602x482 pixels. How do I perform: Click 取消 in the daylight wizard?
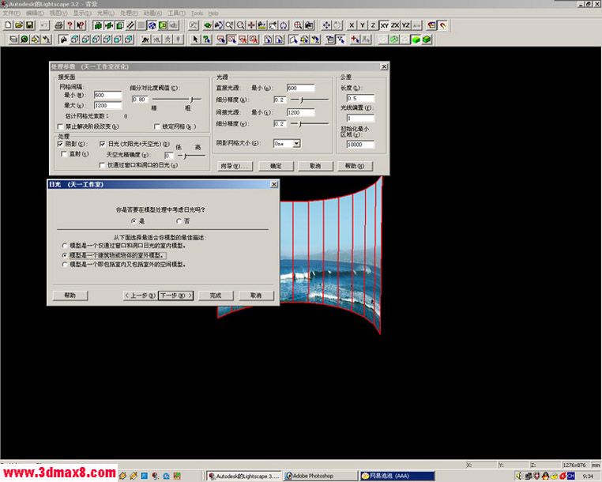256,296
